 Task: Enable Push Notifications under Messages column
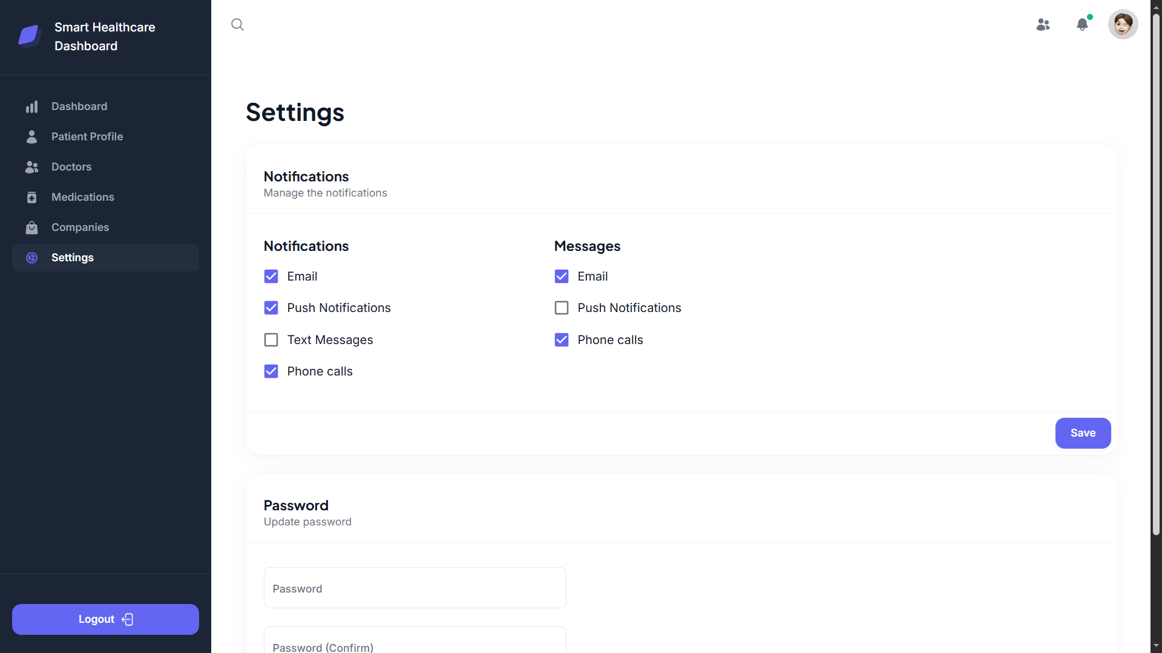click(562, 308)
